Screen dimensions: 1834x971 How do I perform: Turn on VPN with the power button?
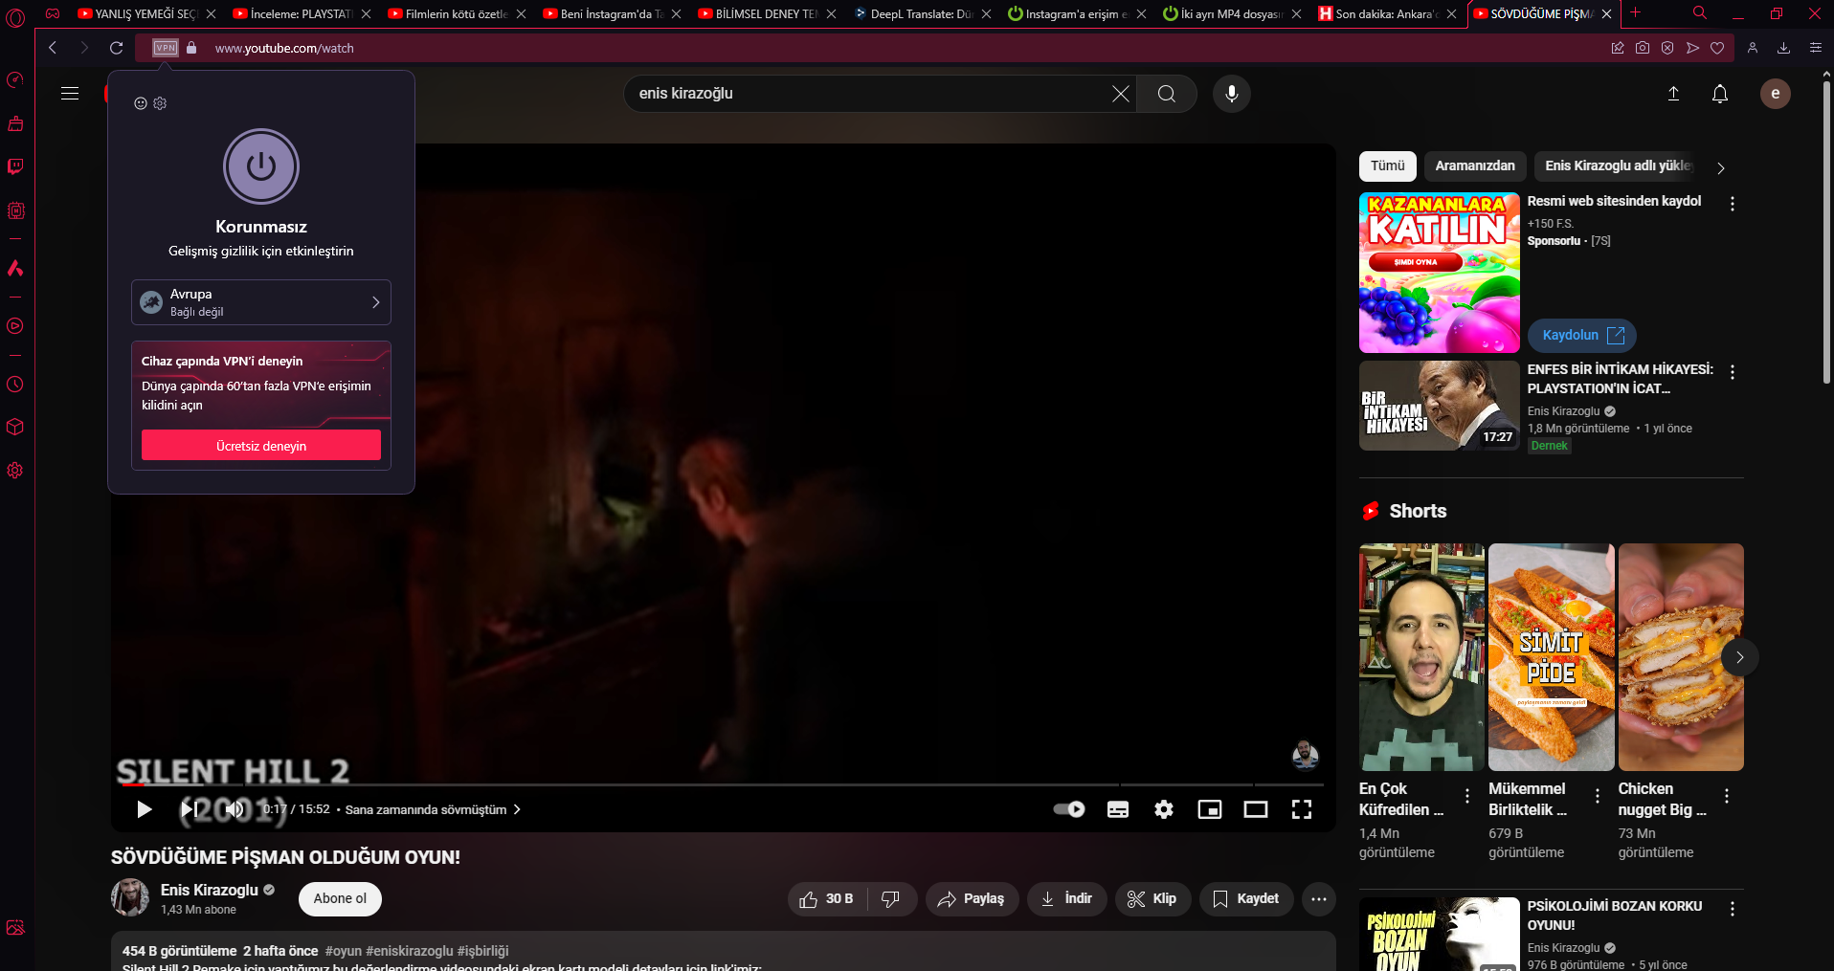click(261, 166)
